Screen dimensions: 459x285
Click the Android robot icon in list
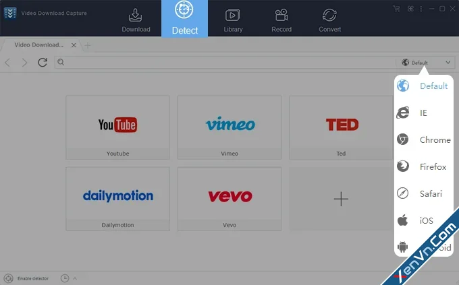tap(402, 247)
